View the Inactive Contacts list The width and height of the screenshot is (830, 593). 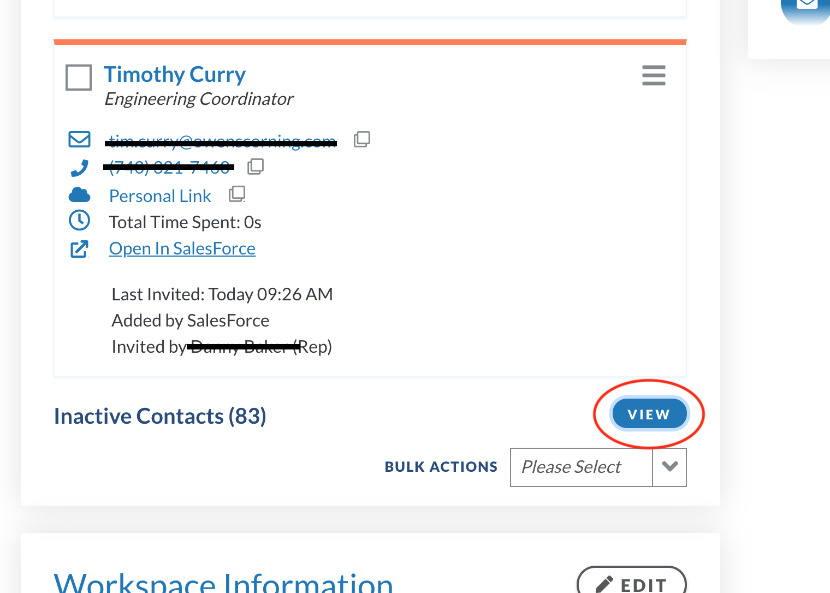pos(649,414)
